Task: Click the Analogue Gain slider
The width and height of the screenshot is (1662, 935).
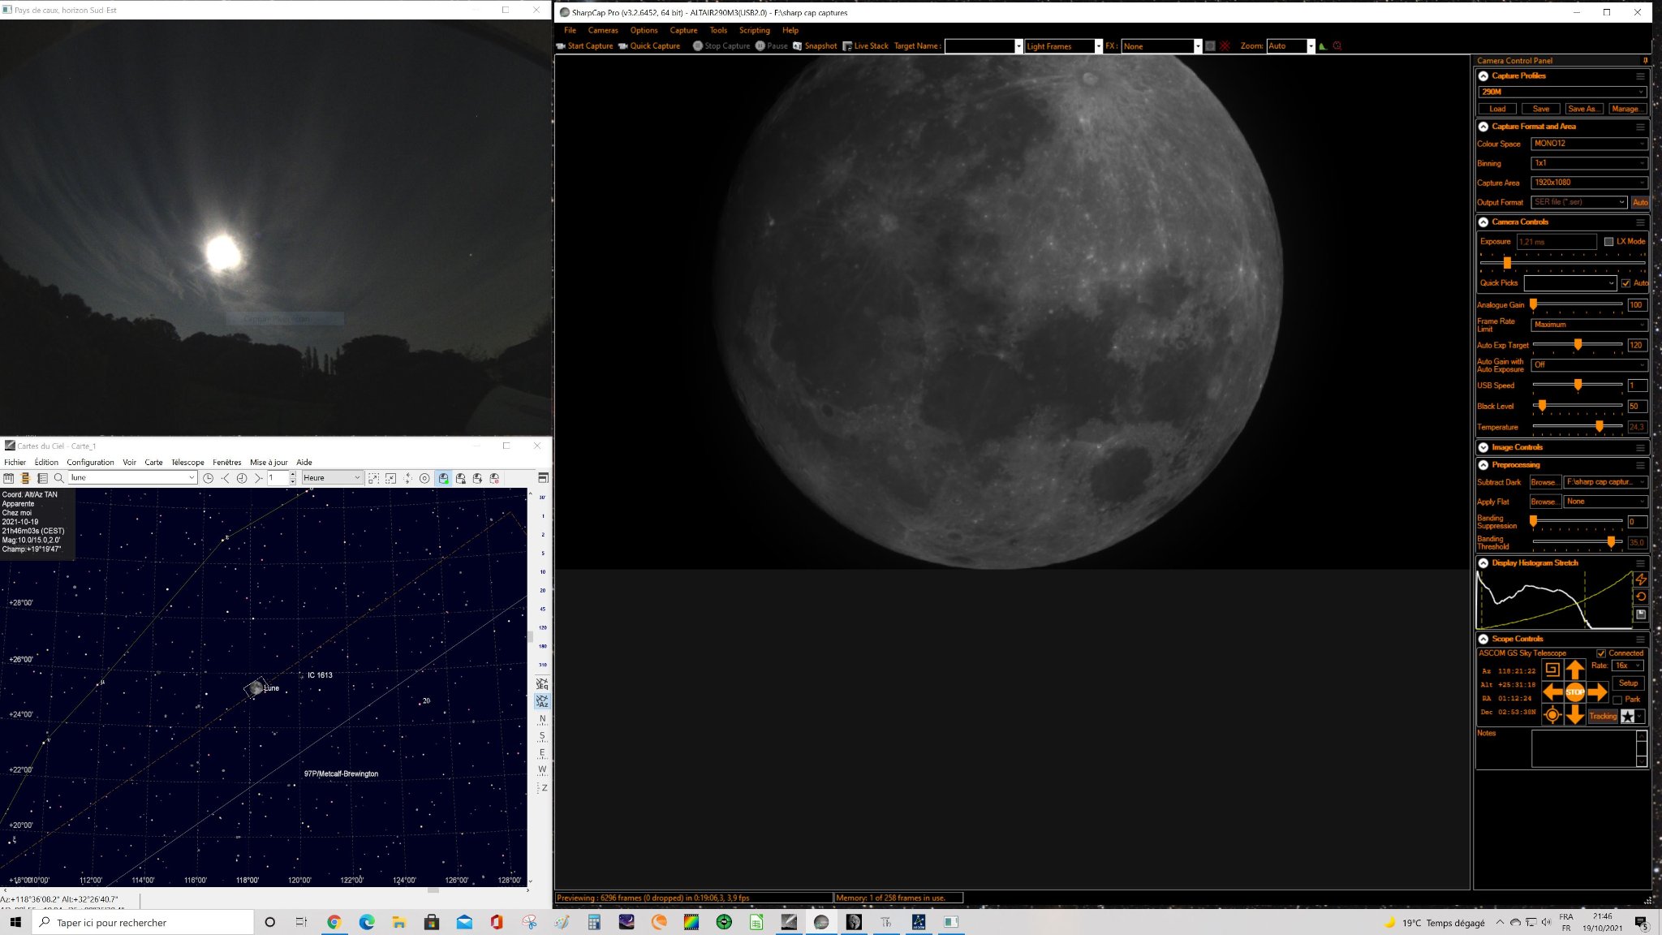Action: click(1577, 305)
